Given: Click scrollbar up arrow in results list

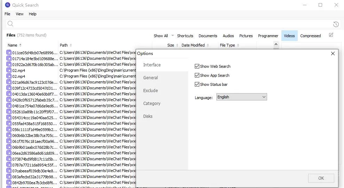Looking at the screenshot, I should (x=276, y=44).
